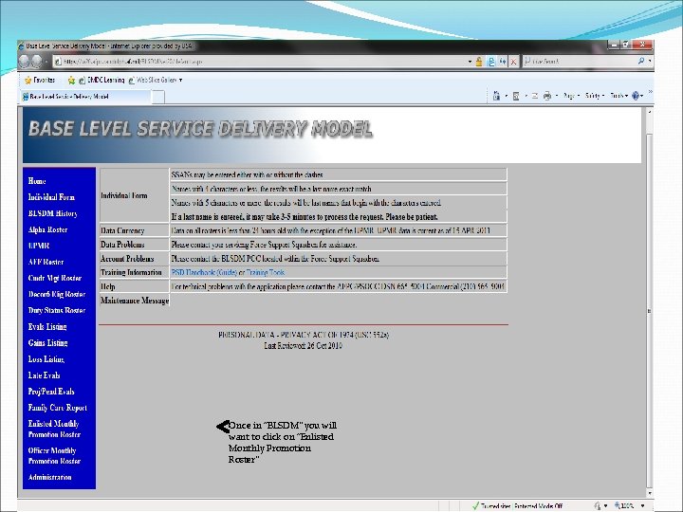Open the Favorites star button

[x=39, y=80]
